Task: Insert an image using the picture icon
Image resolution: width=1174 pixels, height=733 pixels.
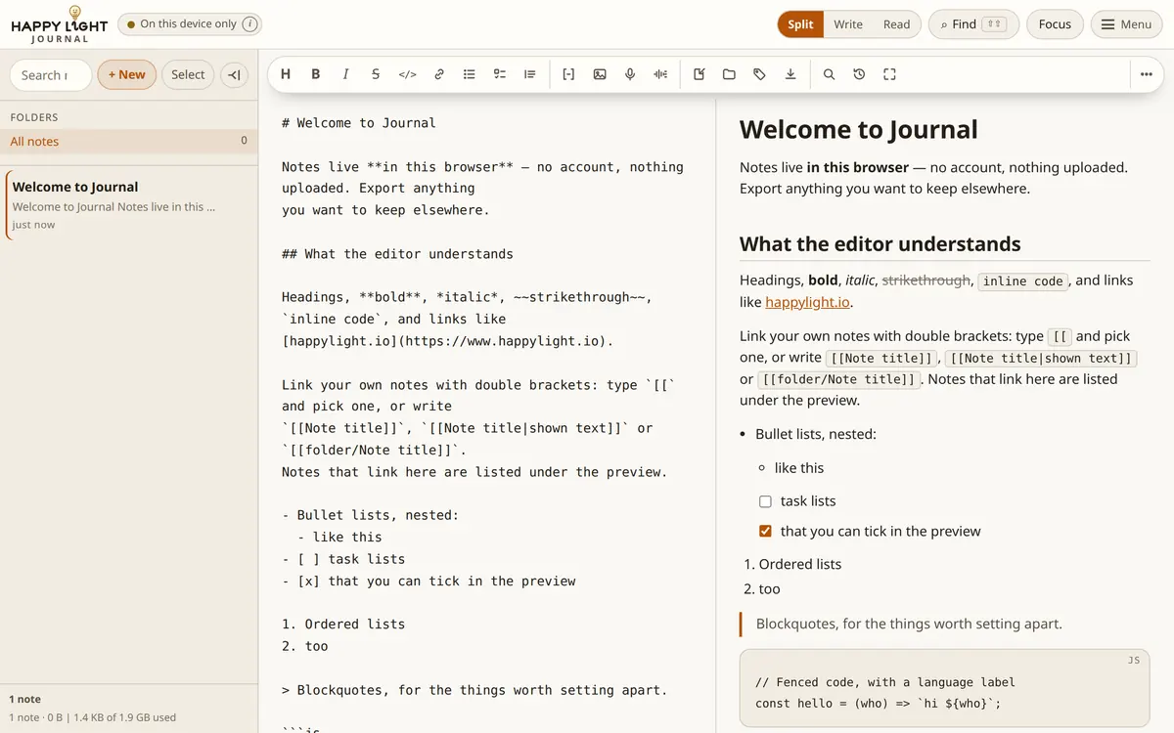Action: (600, 74)
